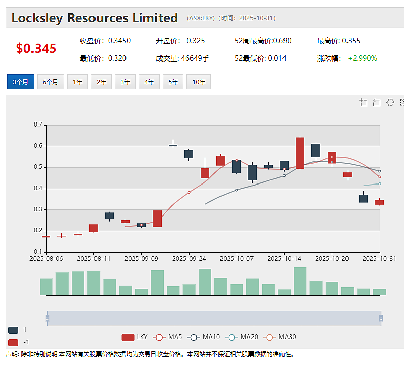Click the 2025-10-14 axis date label
This screenshot has height=368, width=410.
(284, 259)
